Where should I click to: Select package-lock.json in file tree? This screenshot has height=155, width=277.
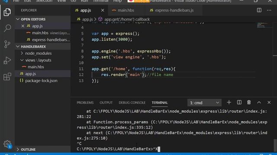click(x=42, y=81)
